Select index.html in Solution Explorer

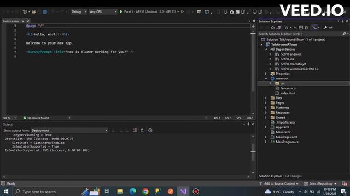[x=288, y=93]
